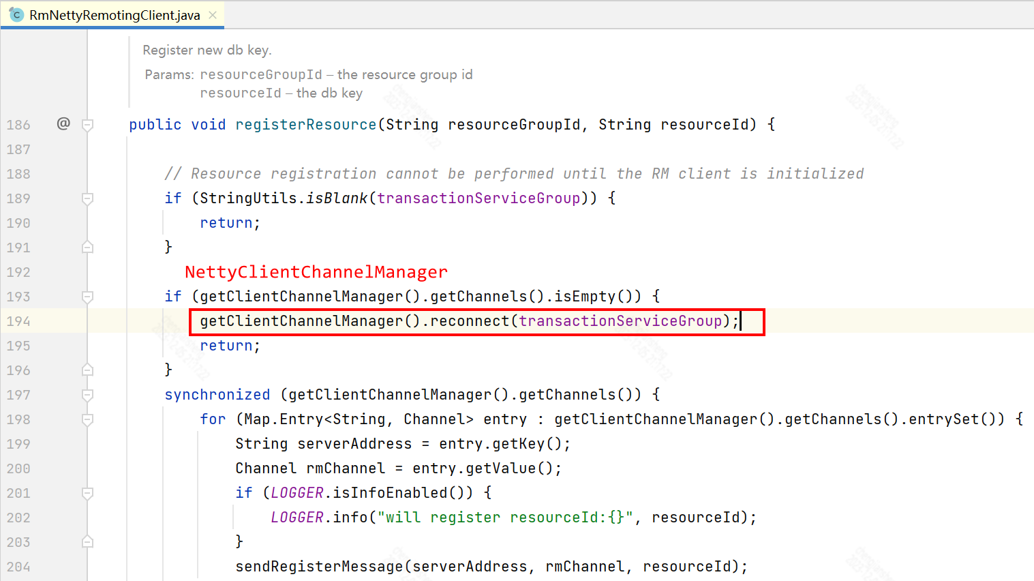Click StringUtils on line 189
This screenshot has height=581, width=1034.
(x=248, y=198)
